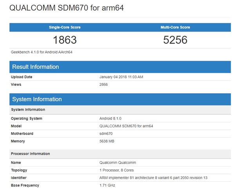Click the Views count 2866

104,84
